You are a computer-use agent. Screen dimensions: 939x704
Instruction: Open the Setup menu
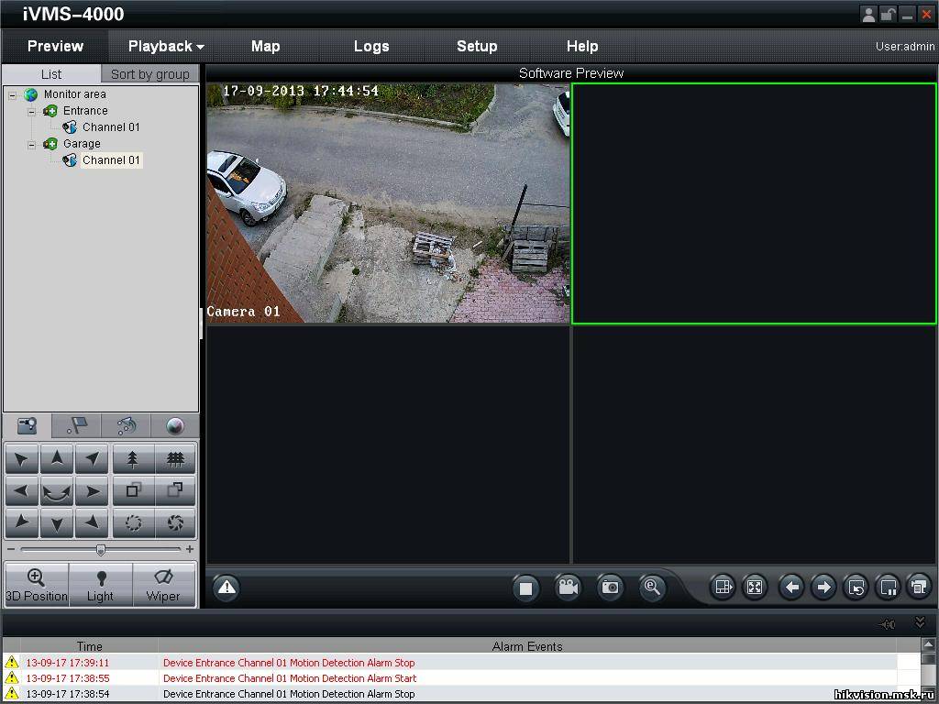click(477, 46)
